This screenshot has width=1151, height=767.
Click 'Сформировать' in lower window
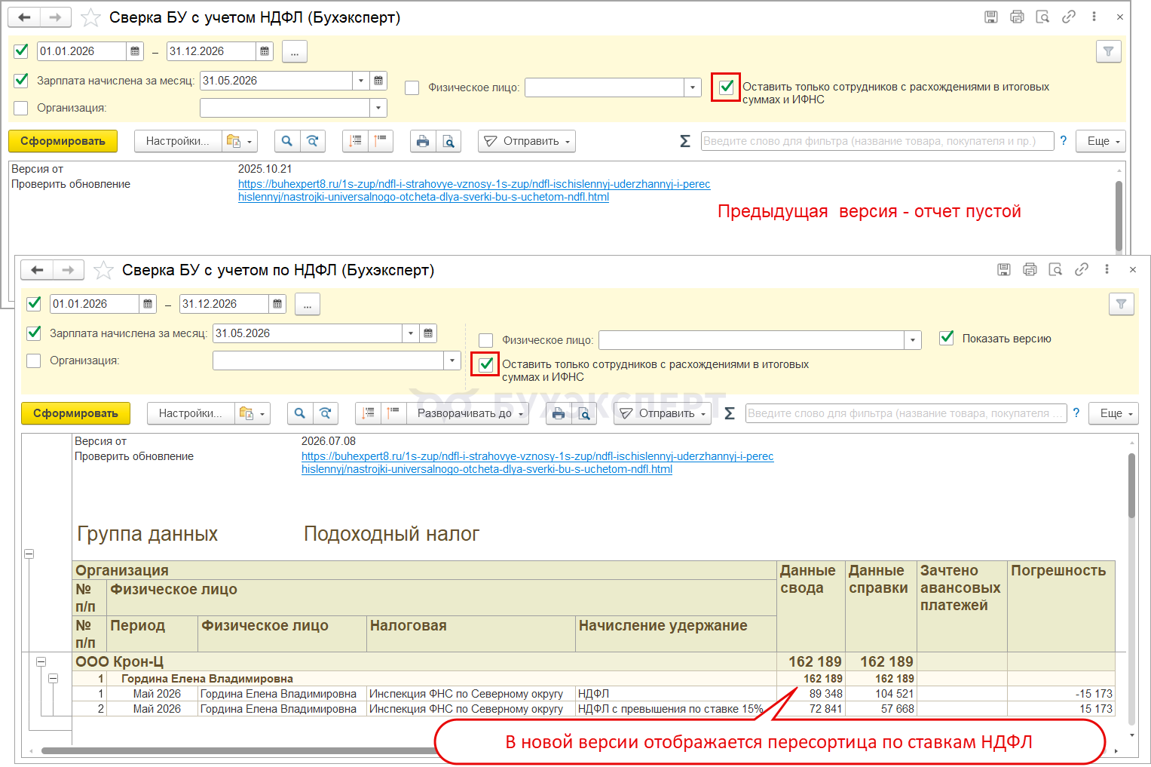click(x=75, y=413)
